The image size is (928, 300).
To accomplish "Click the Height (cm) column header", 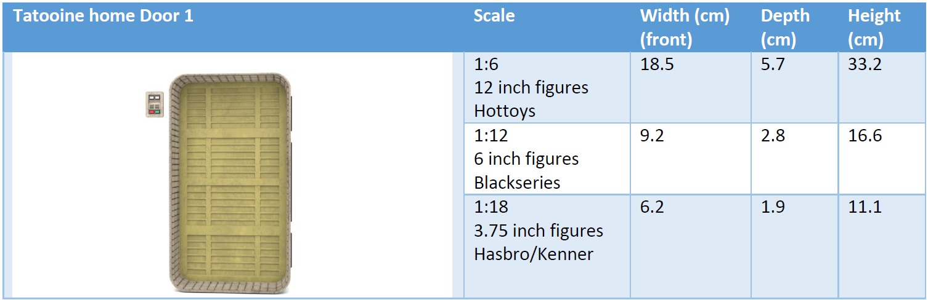I will point(874,28).
